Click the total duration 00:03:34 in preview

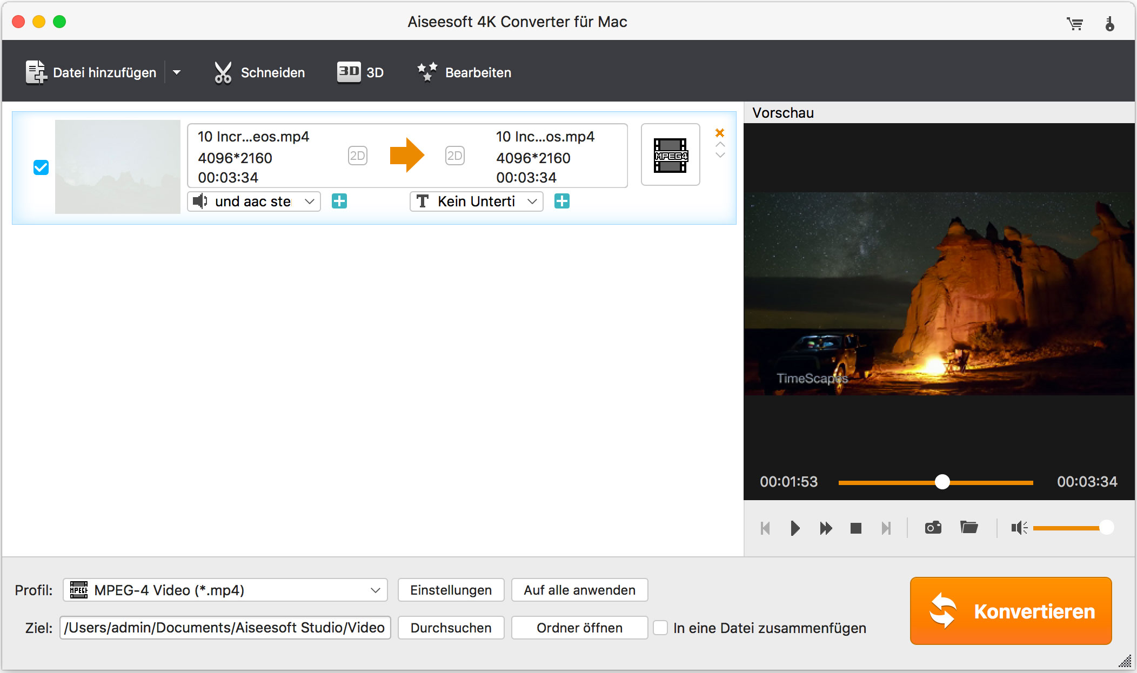coord(1087,482)
